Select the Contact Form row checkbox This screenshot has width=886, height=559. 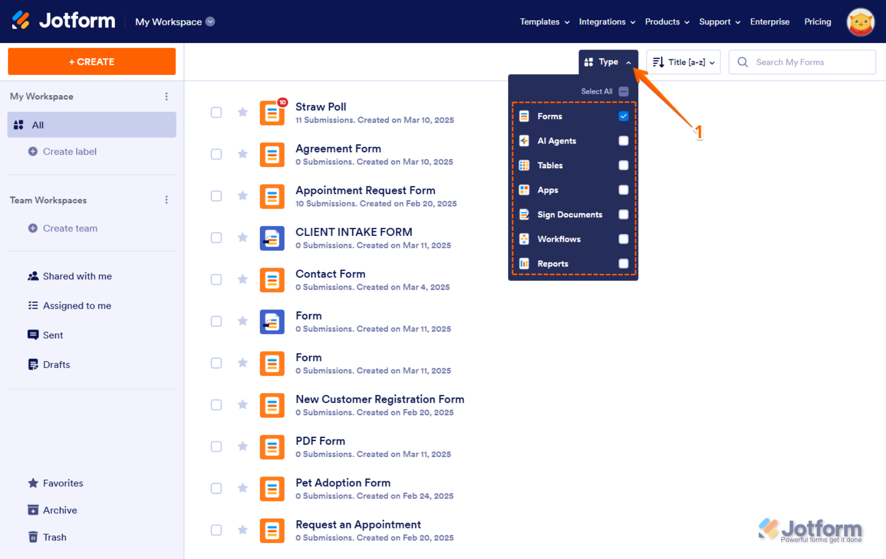(x=216, y=279)
